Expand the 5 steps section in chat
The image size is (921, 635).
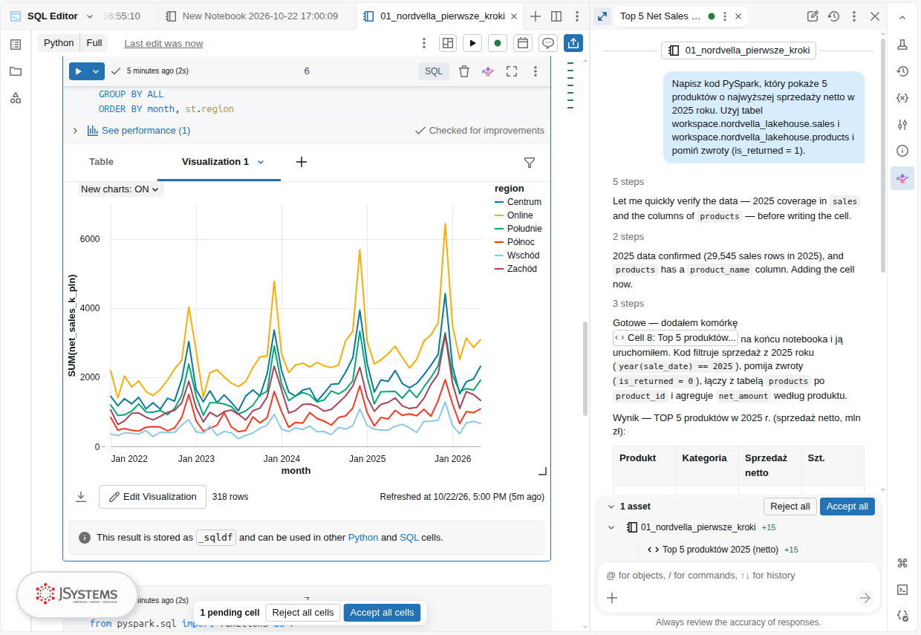click(628, 182)
